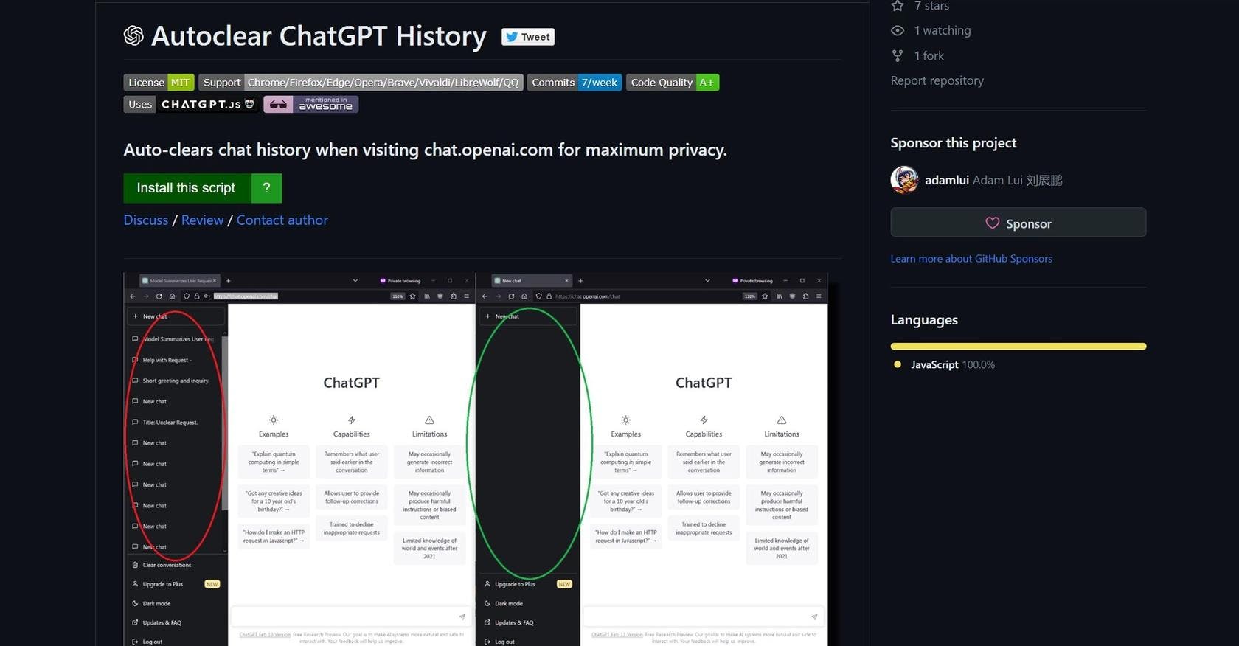1239x646 pixels.
Task: Click the Autoclear ChatGPT History title
Action: coord(319,36)
